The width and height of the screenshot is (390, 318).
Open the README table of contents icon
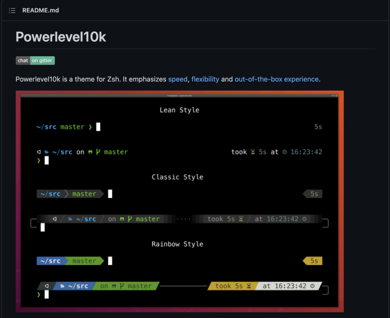pyautogui.click(x=12, y=10)
